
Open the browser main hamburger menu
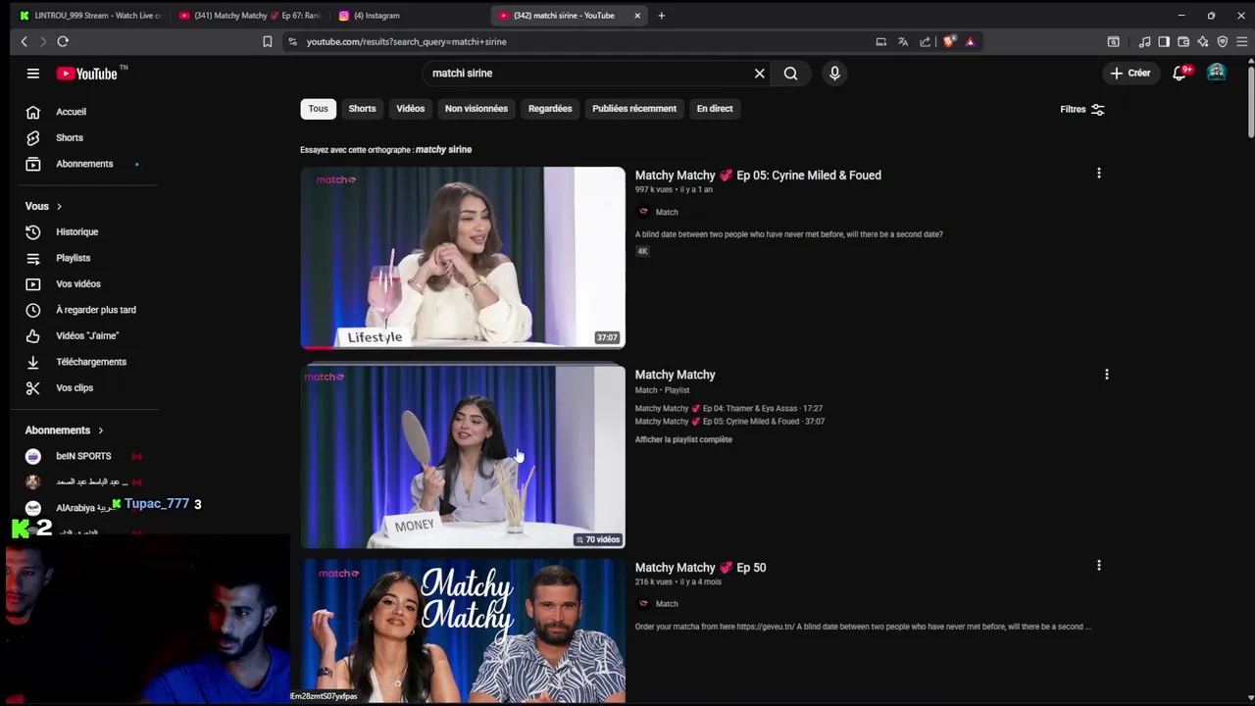click(1242, 42)
